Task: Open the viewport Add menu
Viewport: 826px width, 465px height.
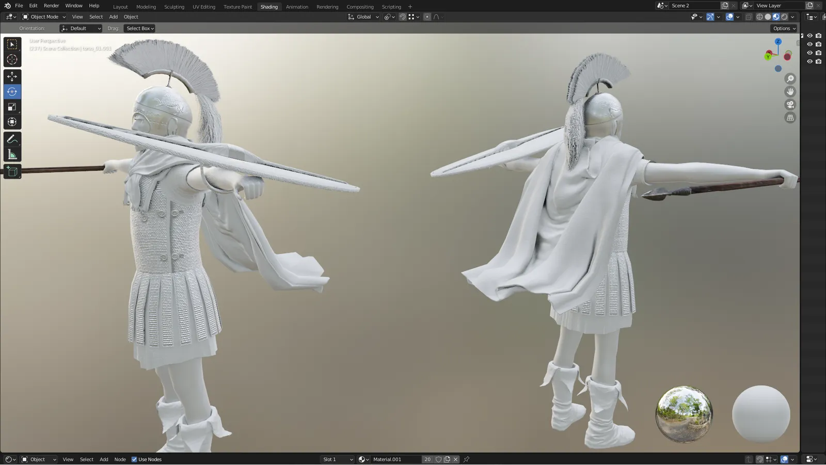Action: [x=114, y=17]
